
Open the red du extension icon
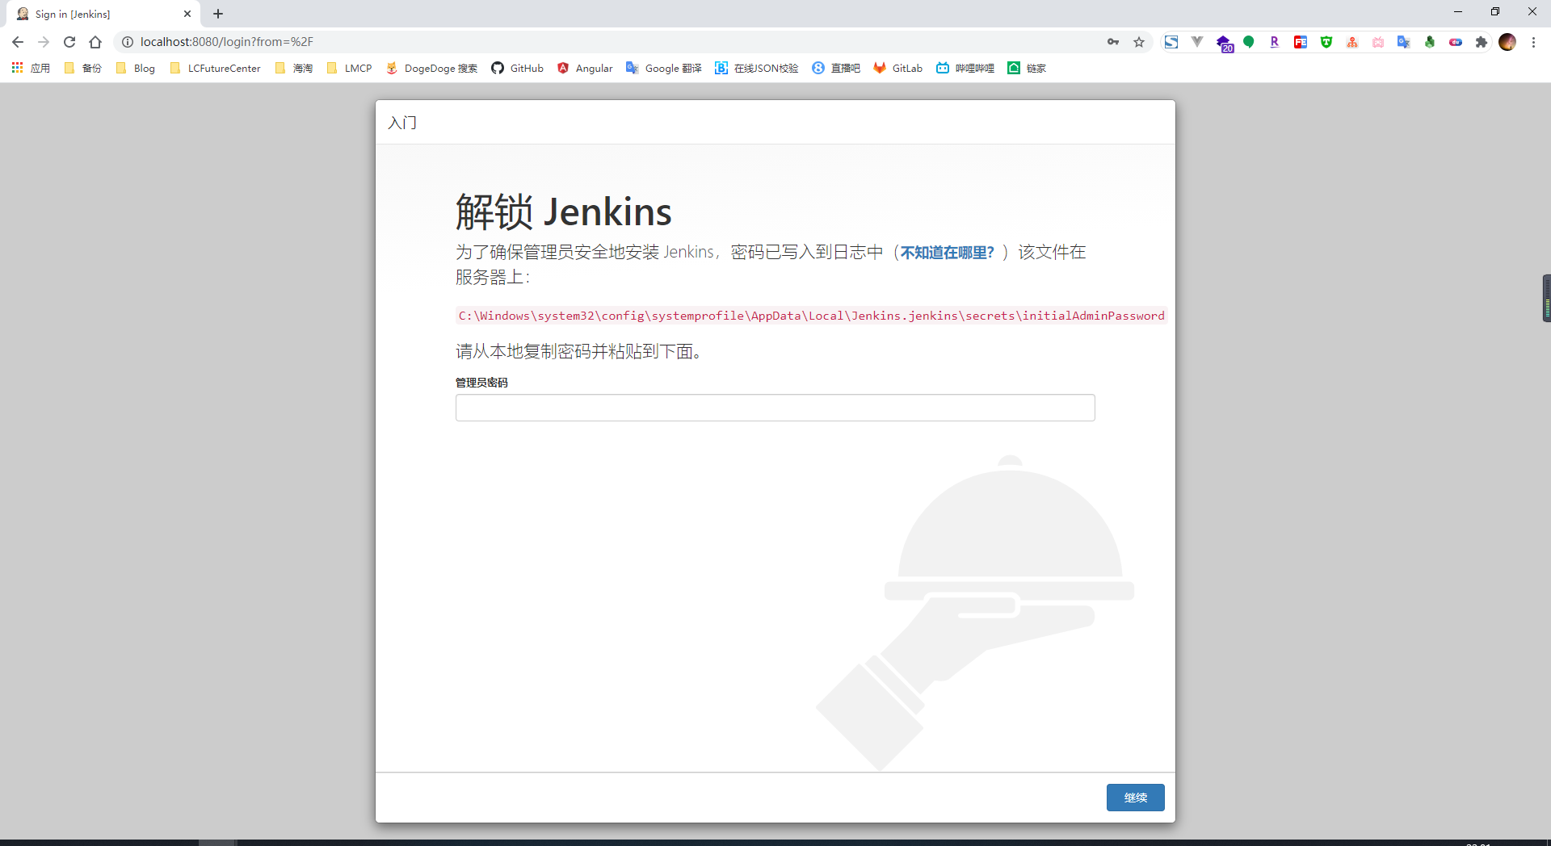[1456, 42]
